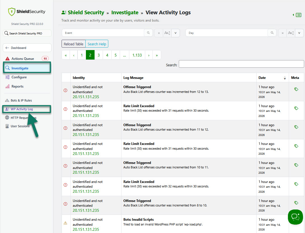Go to page 5
This screenshot has height=233, width=305.
tap(116, 55)
